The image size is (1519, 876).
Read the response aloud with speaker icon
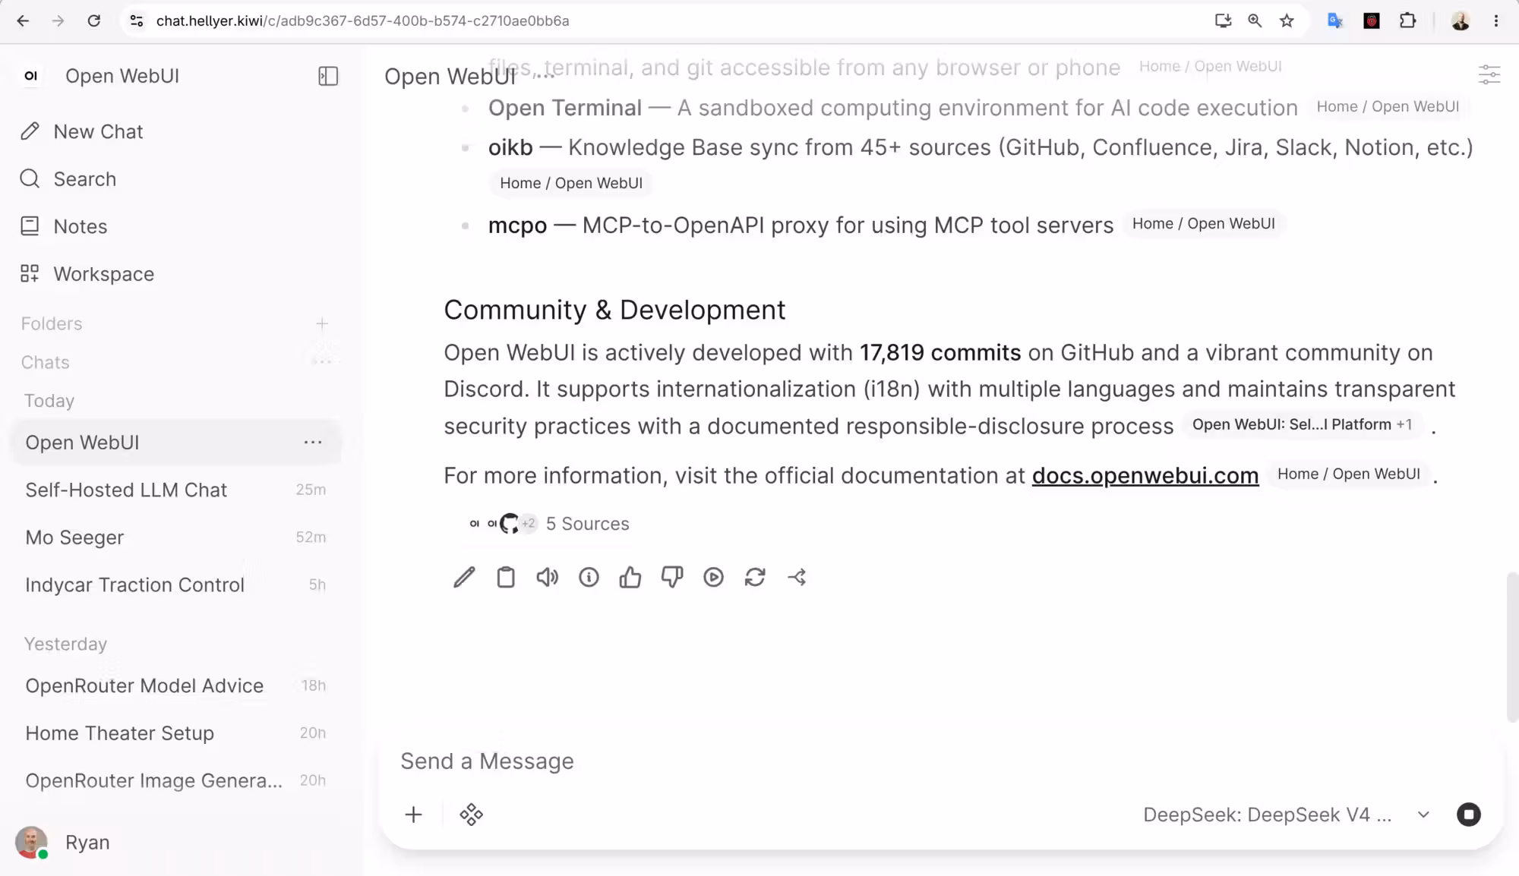(547, 578)
